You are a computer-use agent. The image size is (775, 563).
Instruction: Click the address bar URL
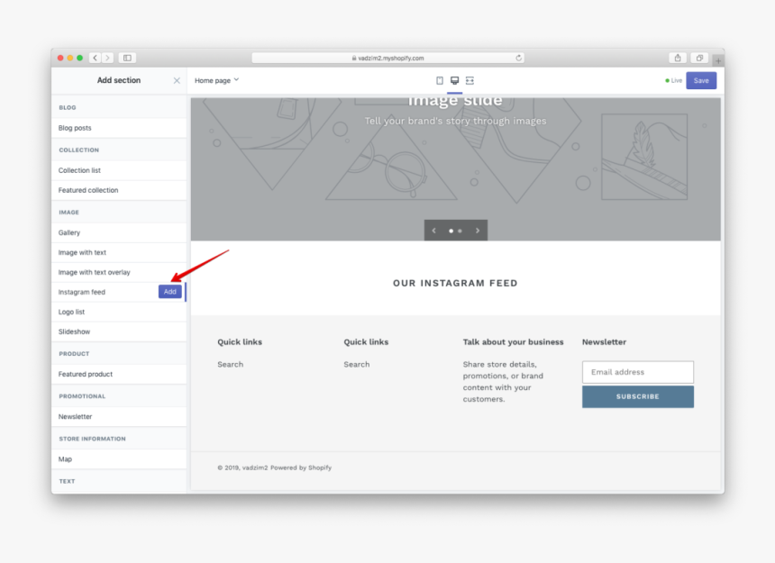click(388, 58)
